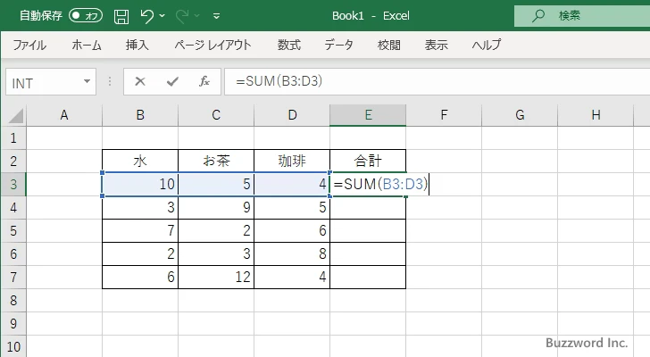Screen dimensions: 650x357
Task: Open Insert Function fx dialog
Action: coord(204,82)
